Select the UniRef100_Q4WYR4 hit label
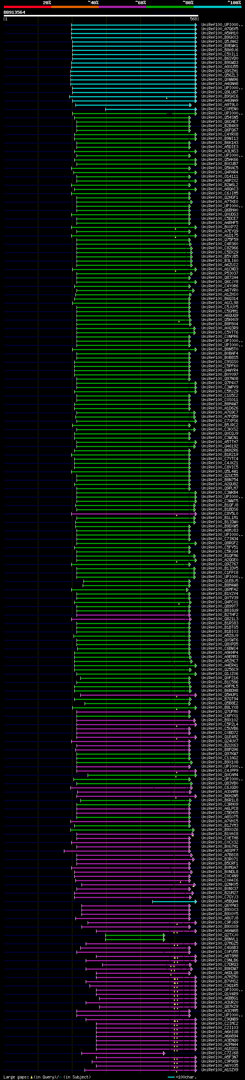This screenshot has height=1080, width=245. point(220,370)
